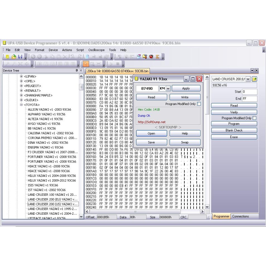Screen dimensions: 266x266
Task: Open the Oscilloscope menu
Action: [x=96, y=50]
